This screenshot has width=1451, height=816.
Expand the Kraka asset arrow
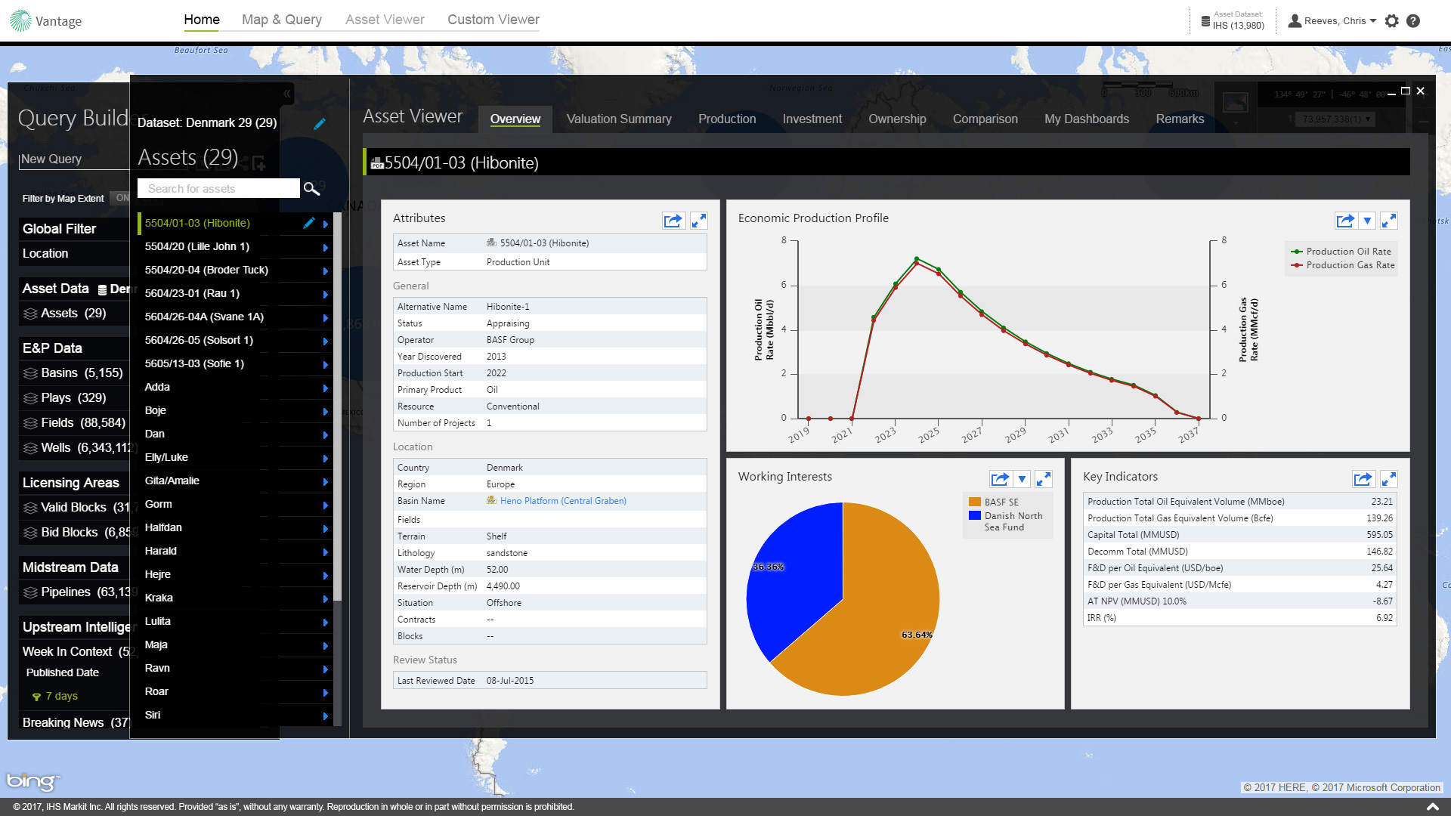(x=326, y=599)
